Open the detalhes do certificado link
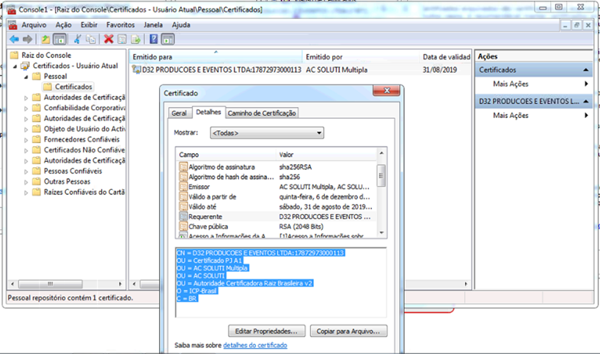The image size is (600, 354). (x=255, y=345)
